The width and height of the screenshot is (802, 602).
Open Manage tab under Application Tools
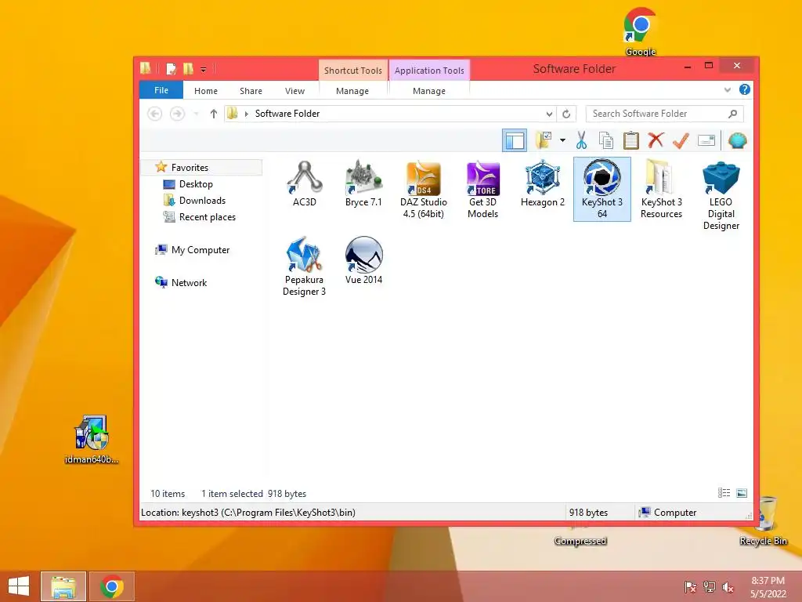(429, 91)
